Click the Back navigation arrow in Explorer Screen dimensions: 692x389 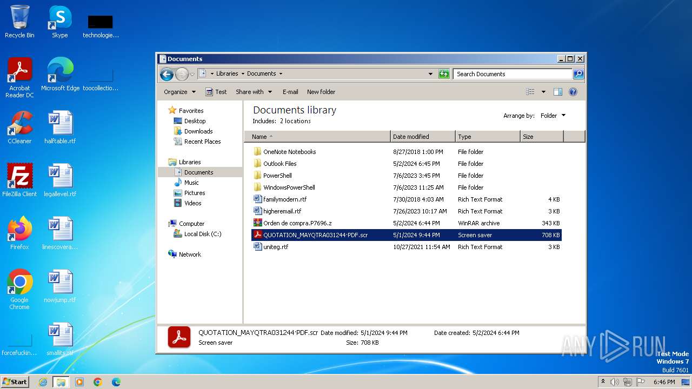tap(167, 74)
